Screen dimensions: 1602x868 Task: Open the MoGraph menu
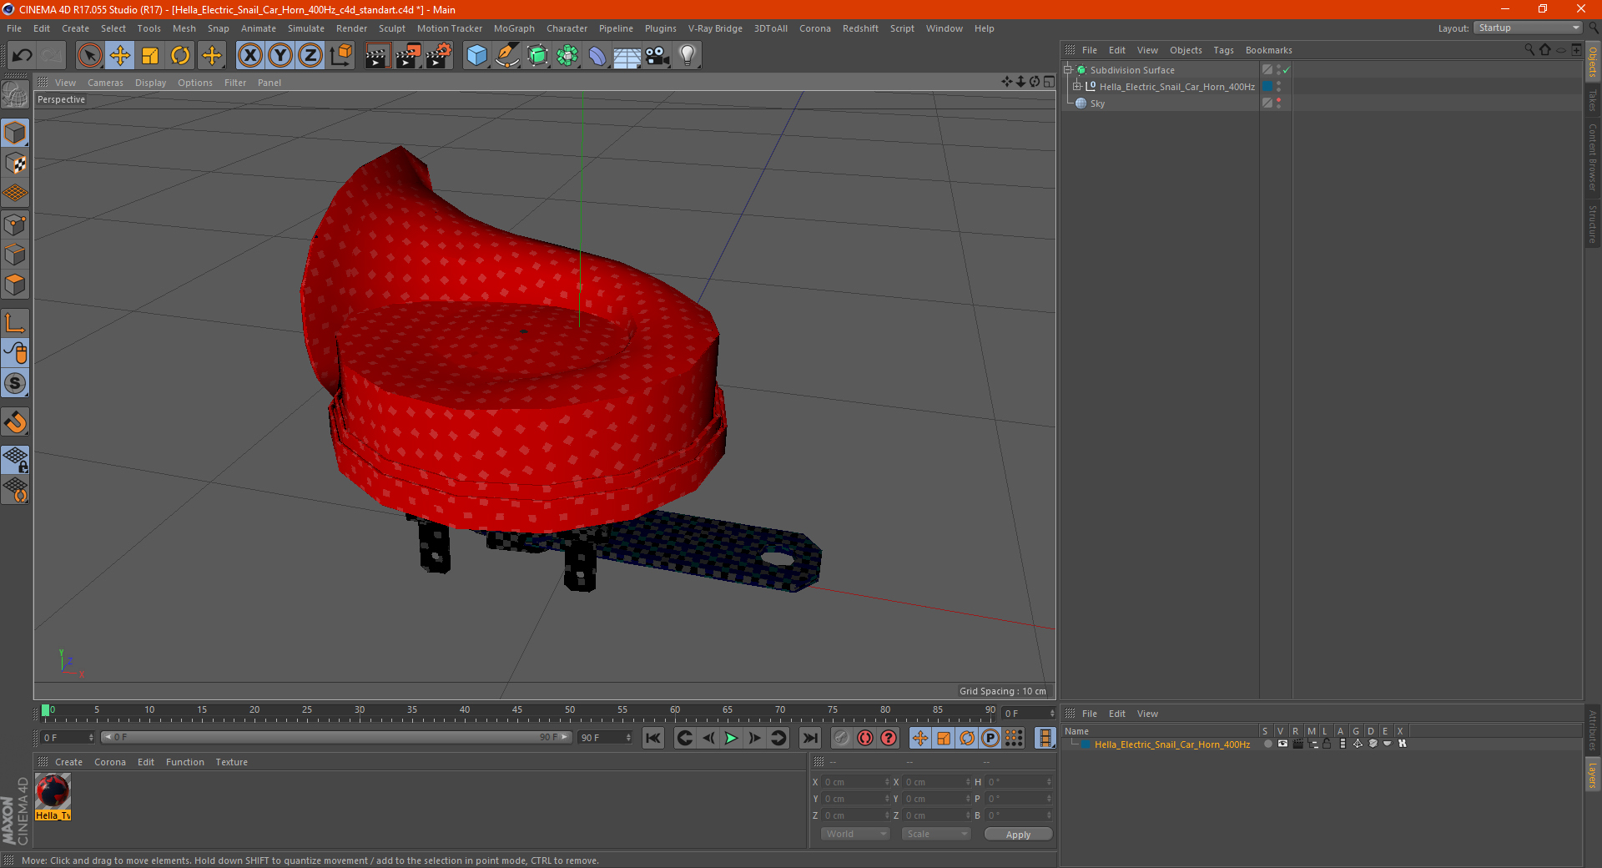(x=514, y=28)
